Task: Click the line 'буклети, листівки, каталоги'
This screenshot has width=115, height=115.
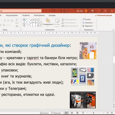Action: point(52,64)
